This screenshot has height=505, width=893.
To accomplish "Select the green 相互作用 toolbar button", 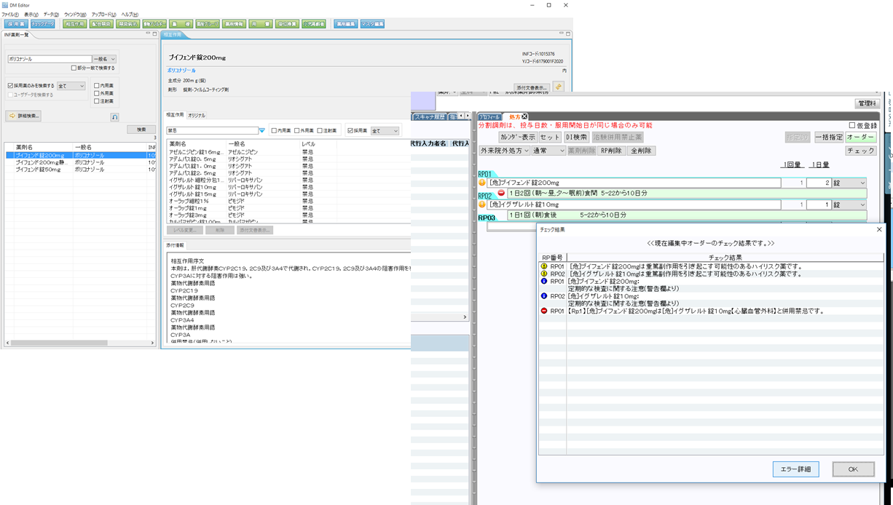I will pos(74,24).
